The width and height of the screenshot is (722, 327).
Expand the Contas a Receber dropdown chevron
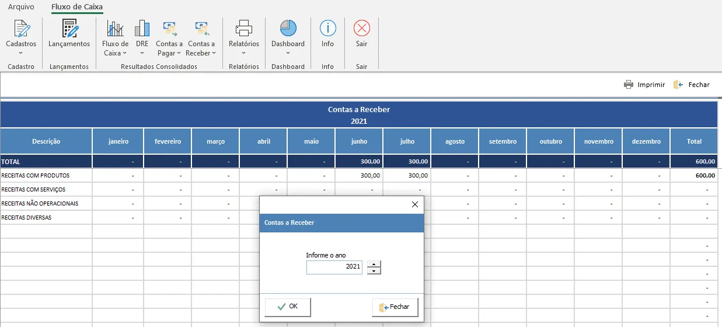[x=214, y=53]
